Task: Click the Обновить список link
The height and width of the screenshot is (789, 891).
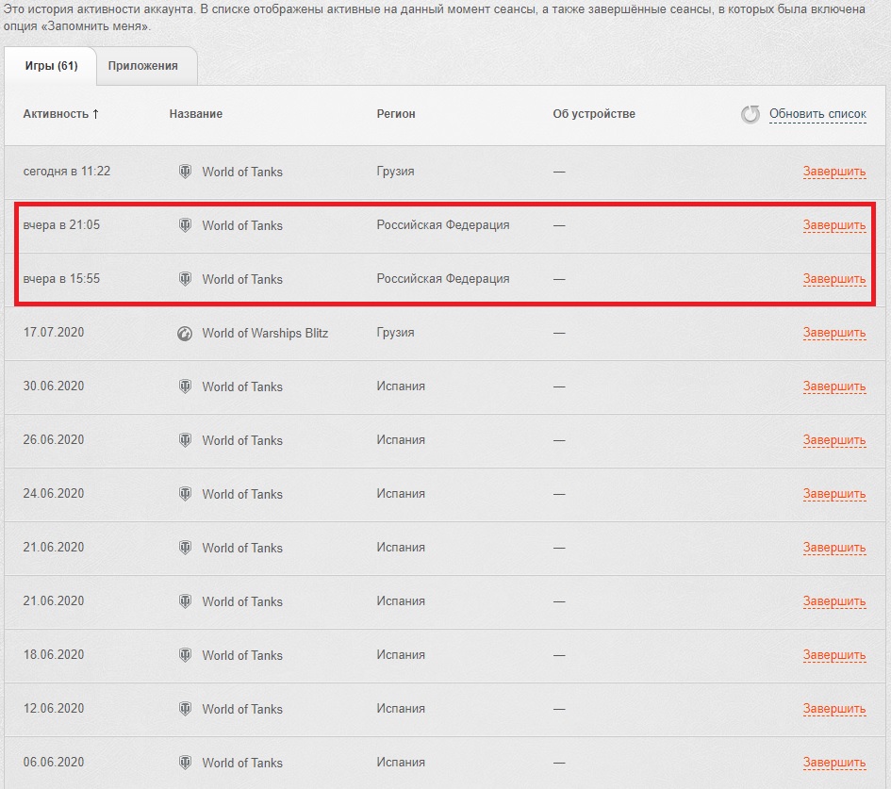Action: coord(817,114)
